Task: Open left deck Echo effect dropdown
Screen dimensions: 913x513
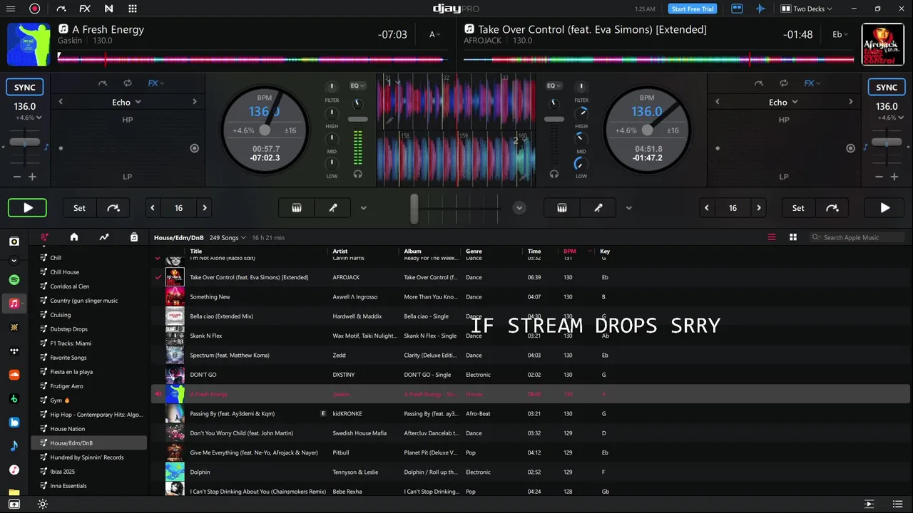Action: tap(126, 102)
